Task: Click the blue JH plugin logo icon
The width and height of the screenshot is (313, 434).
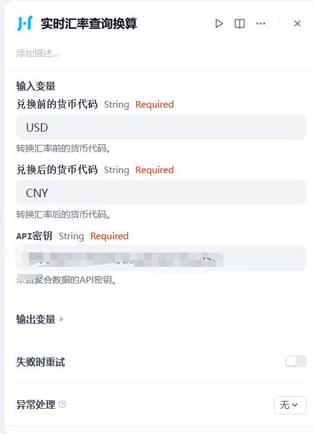Action: 25,23
